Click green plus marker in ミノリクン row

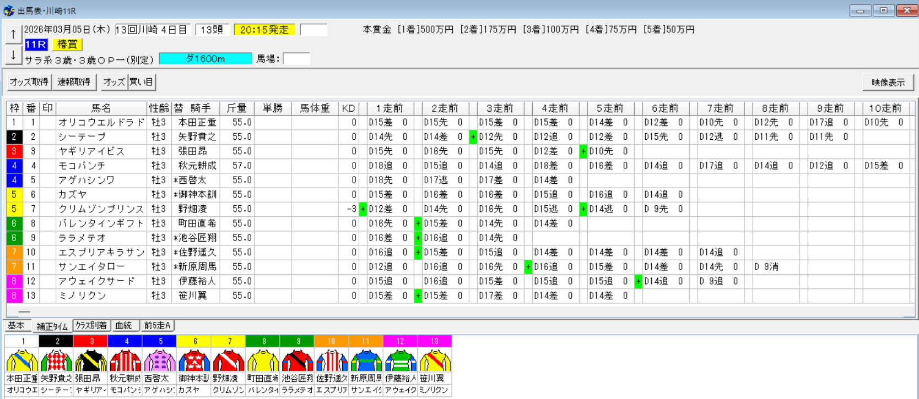click(418, 296)
